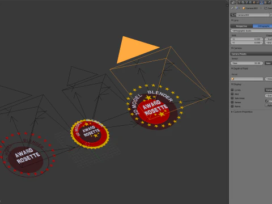Click the clipping Start value field
272x204 pixels.
[x=269, y=39]
